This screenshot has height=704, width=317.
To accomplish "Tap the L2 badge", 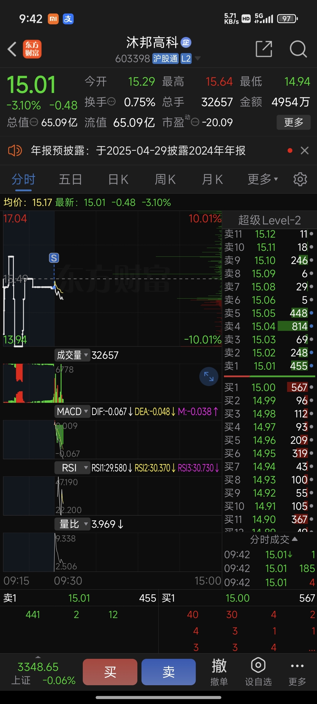I will [186, 59].
